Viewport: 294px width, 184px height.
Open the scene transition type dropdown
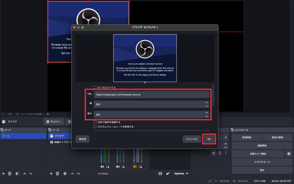click(x=226, y=137)
